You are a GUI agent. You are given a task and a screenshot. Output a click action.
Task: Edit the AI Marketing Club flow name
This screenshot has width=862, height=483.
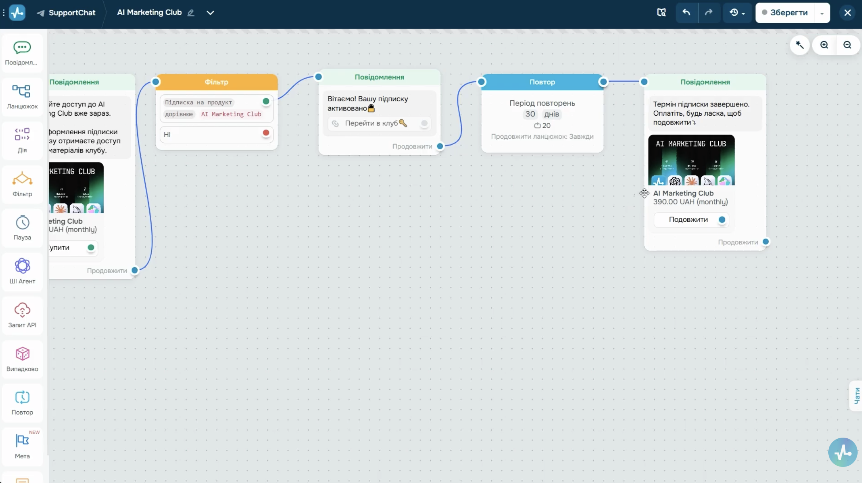pos(191,12)
